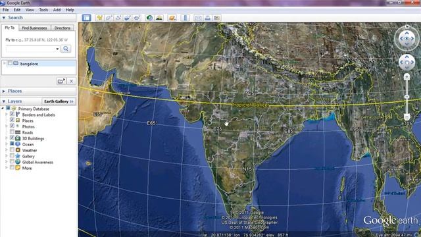Screen dimensions: 421x237
Task: Enable the Roads layer checkbox
Action: click(x=12, y=132)
